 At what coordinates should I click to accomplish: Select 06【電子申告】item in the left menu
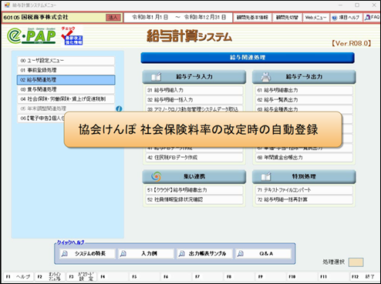pos(41,119)
